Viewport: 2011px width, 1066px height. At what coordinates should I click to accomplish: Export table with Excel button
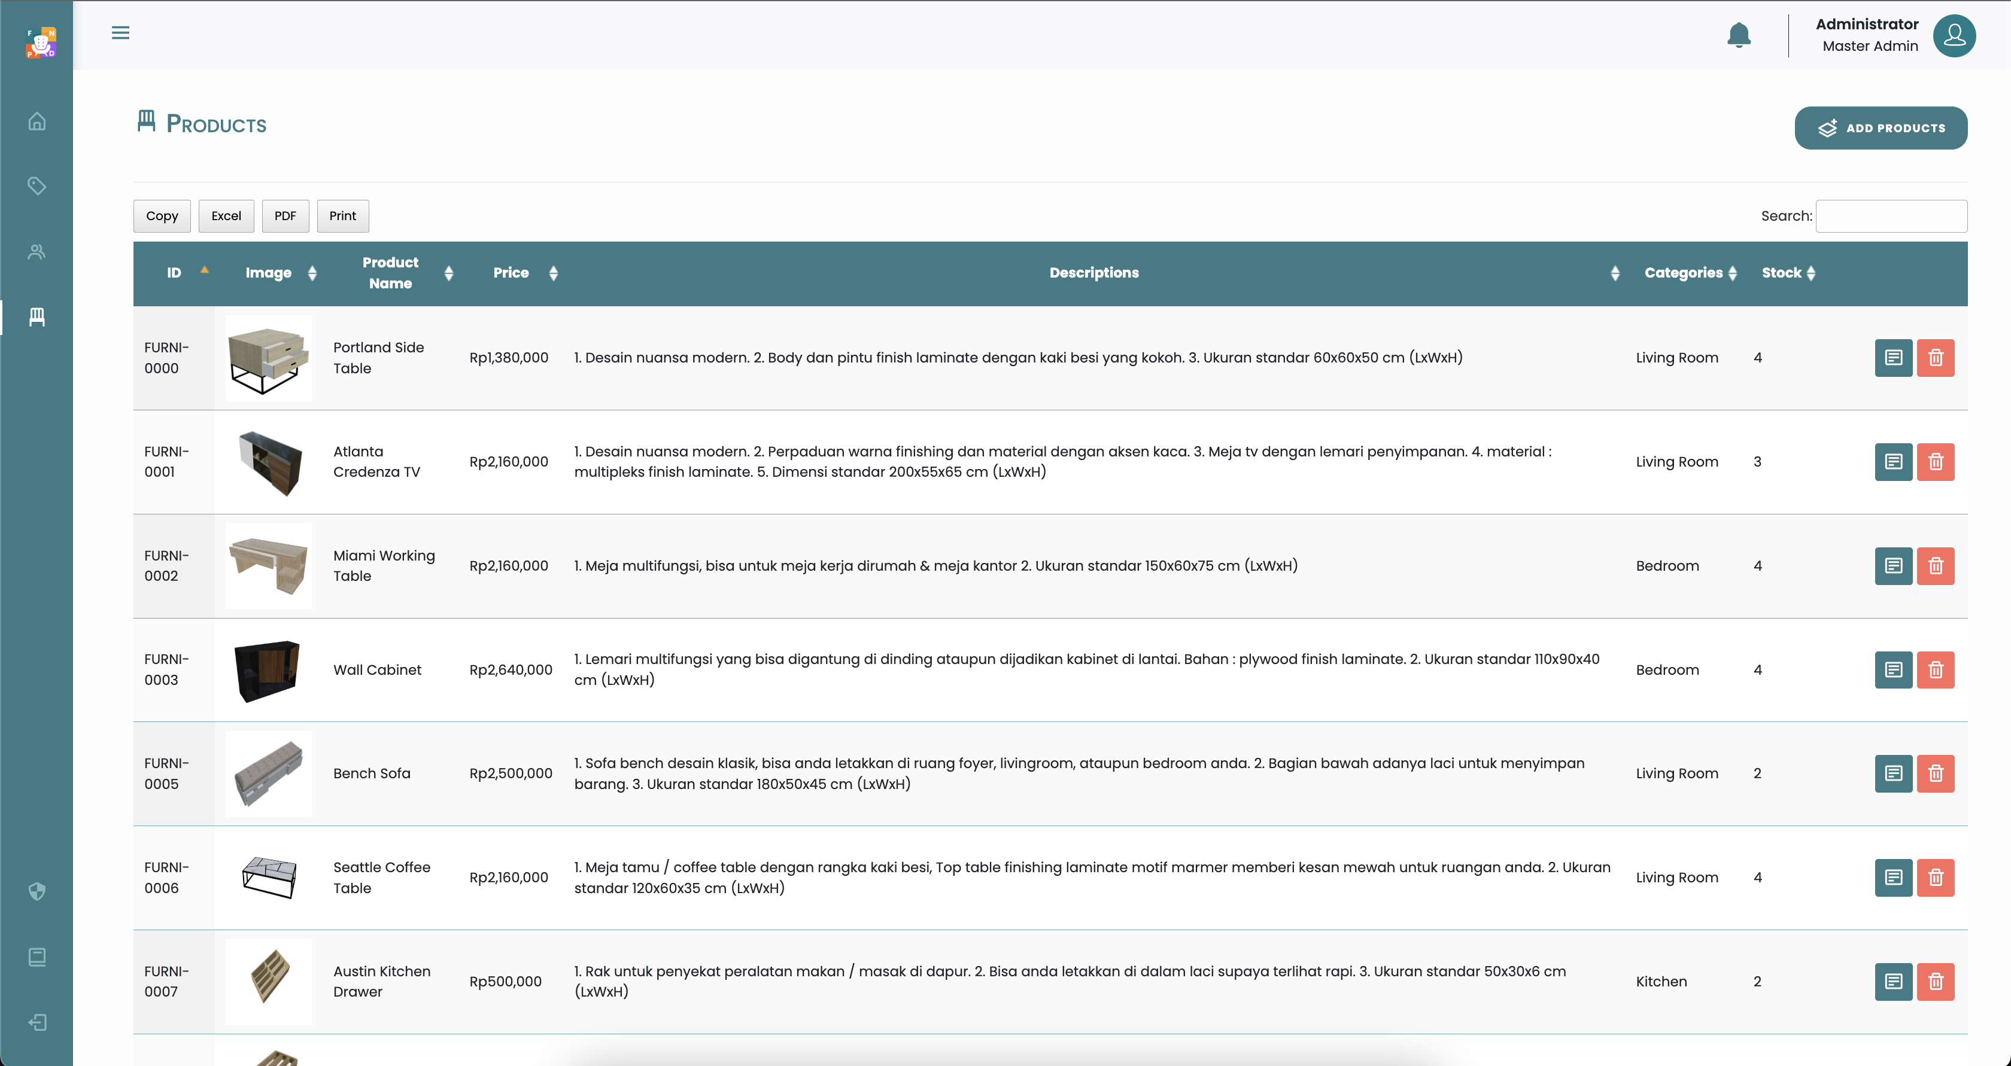coord(226,216)
